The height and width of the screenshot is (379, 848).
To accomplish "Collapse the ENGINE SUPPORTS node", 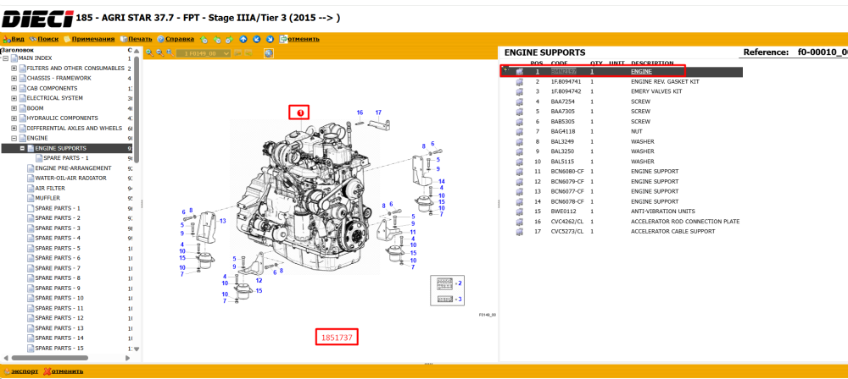I will coord(22,148).
